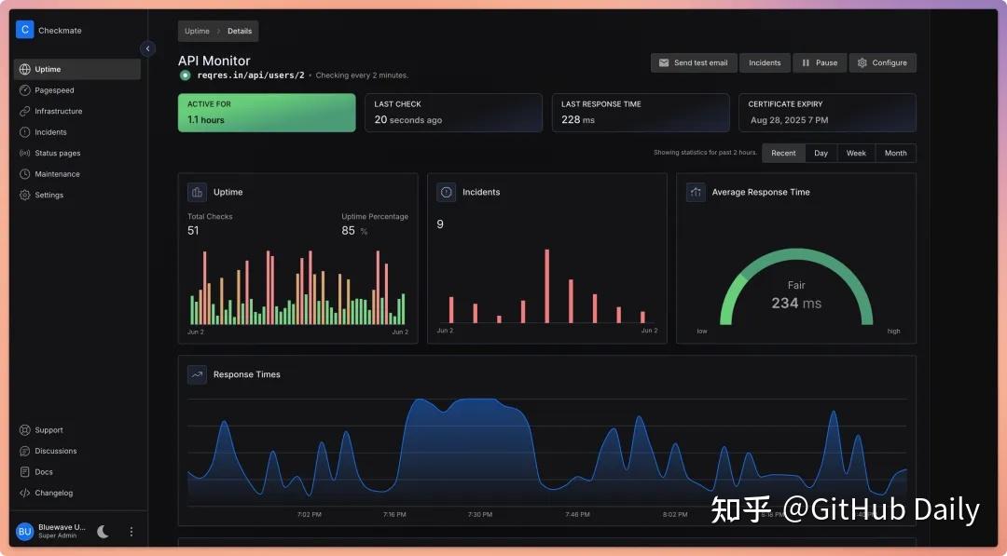Toggle dark mode with the moon icon
The width and height of the screenshot is (1007, 556).
(x=103, y=532)
